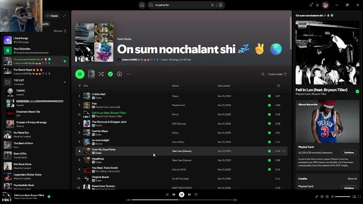Open the Views album link on U With Me? row
Viewport: 363px width, 204px height.
pyautogui.click(x=175, y=96)
